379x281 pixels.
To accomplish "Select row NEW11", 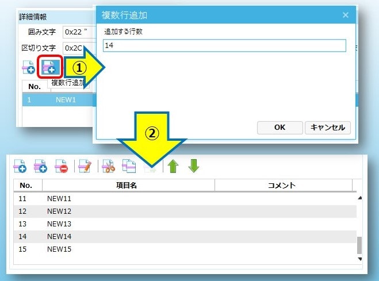I will click(x=185, y=199).
